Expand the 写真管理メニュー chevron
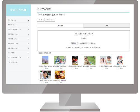 [x=28, y=34]
